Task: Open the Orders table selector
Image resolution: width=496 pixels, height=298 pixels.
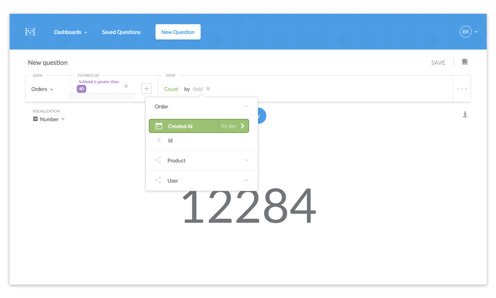Action: coord(42,89)
